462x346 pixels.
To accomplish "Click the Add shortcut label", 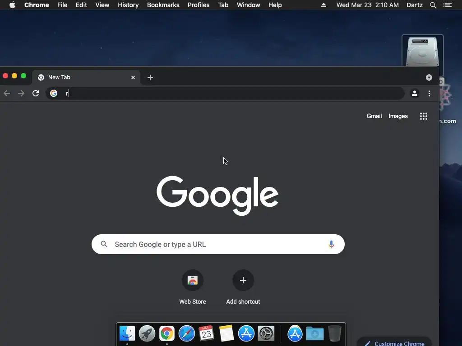I will [243, 301].
